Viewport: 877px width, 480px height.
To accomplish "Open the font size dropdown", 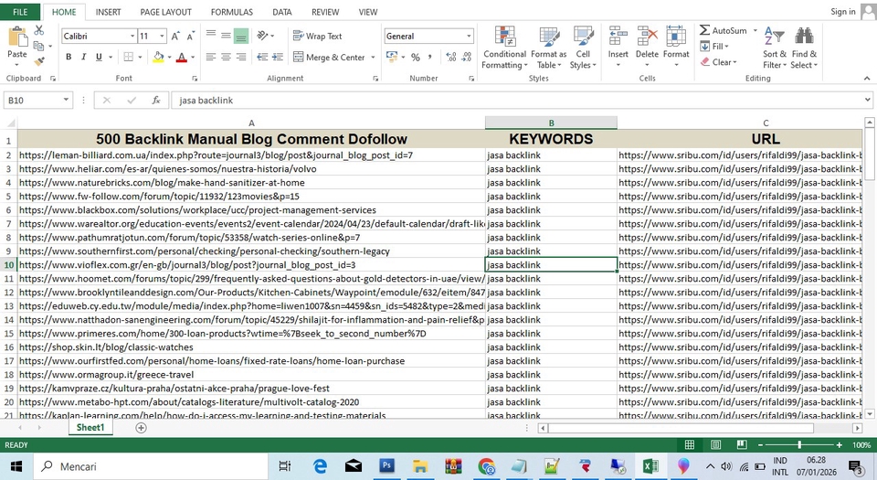I will pos(163,37).
